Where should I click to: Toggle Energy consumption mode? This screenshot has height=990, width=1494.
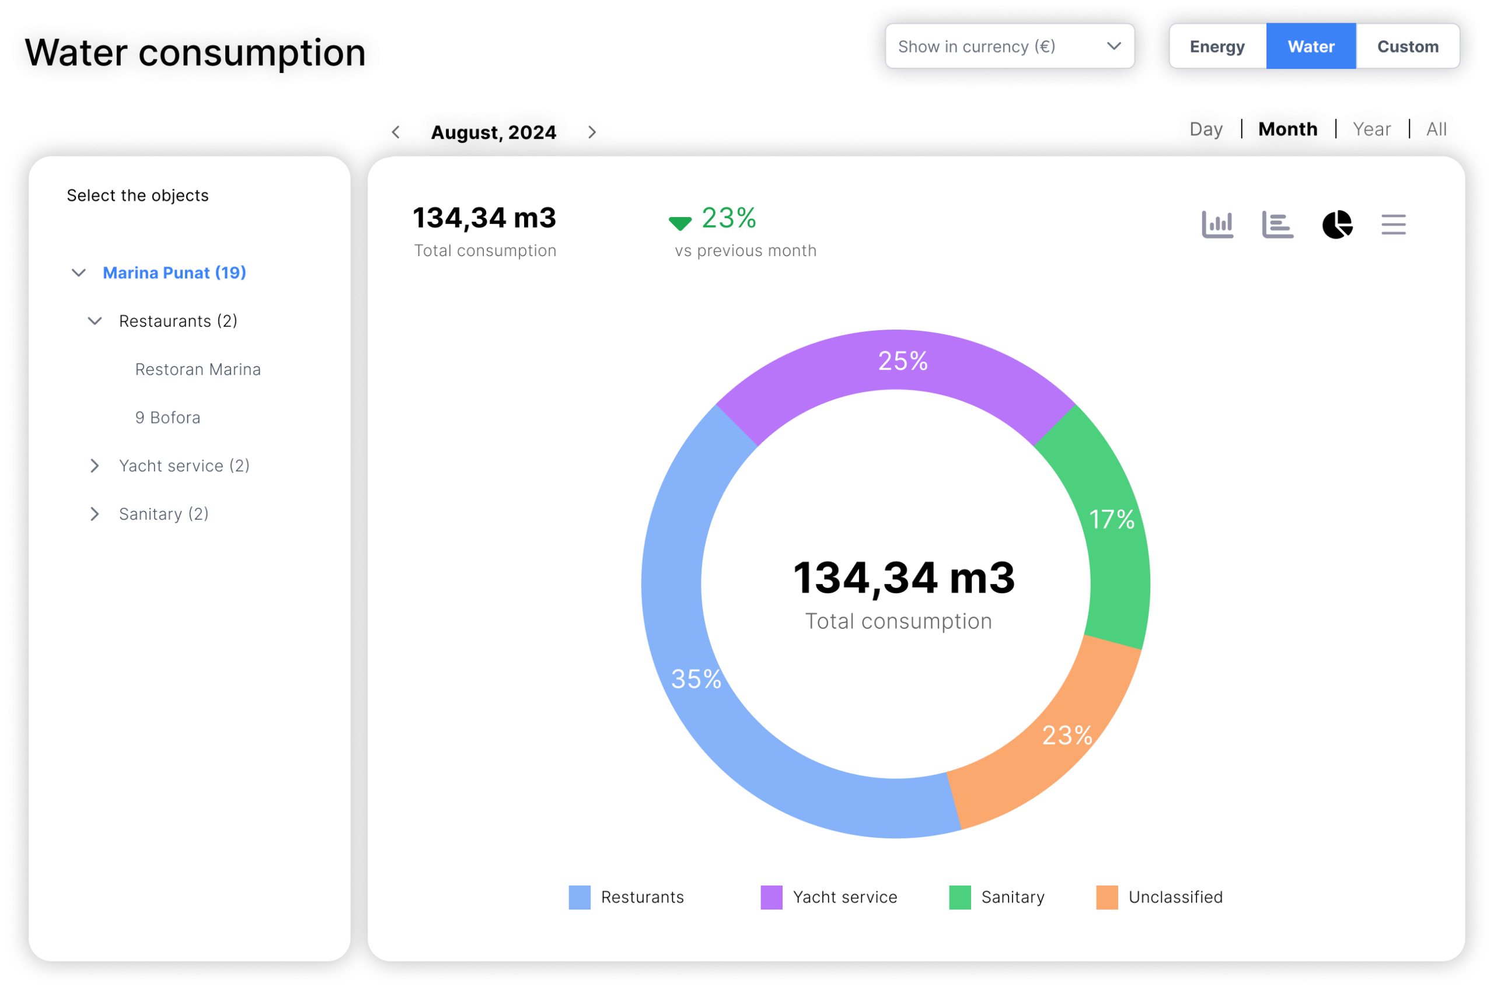pyautogui.click(x=1217, y=47)
